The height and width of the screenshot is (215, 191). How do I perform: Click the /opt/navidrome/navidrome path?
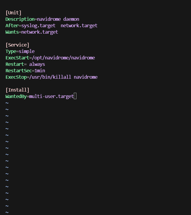click(x=62, y=58)
